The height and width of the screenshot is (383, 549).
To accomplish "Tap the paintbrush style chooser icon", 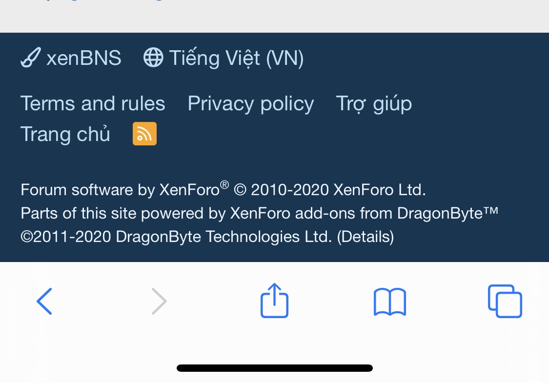I will (30, 59).
